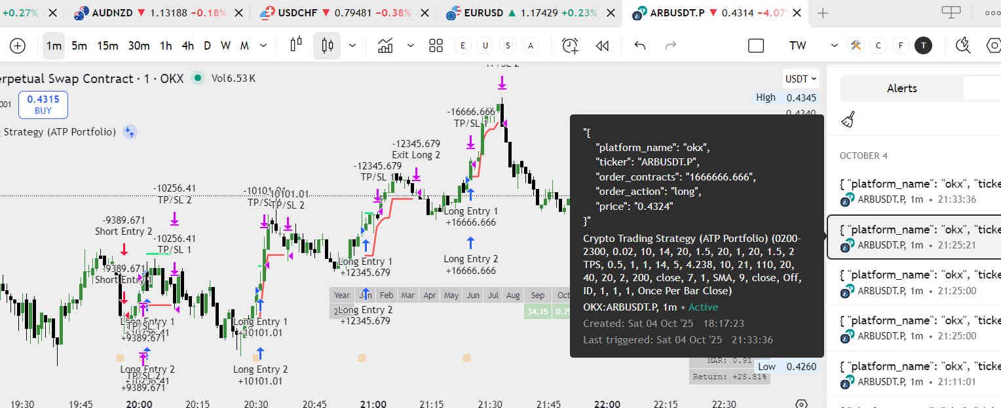The width and height of the screenshot is (1001, 408).
Task: Click the circled U toolbar button
Action: (x=485, y=46)
